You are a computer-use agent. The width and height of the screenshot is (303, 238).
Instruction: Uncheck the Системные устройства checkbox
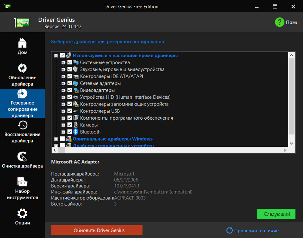[x=70, y=62]
